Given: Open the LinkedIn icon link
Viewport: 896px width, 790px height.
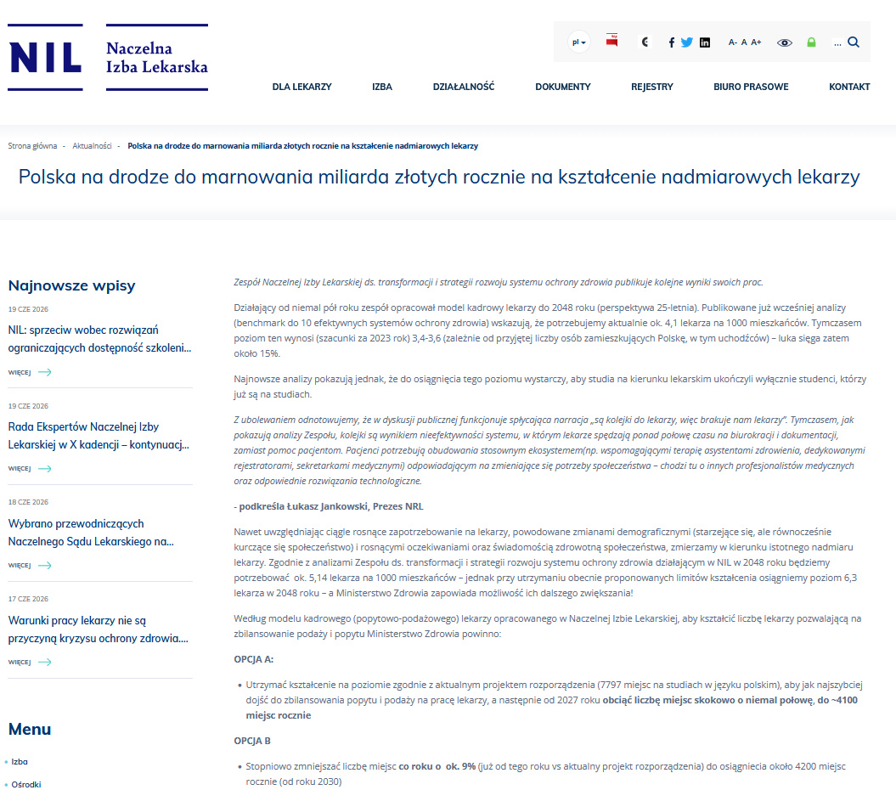Looking at the screenshot, I should [705, 42].
